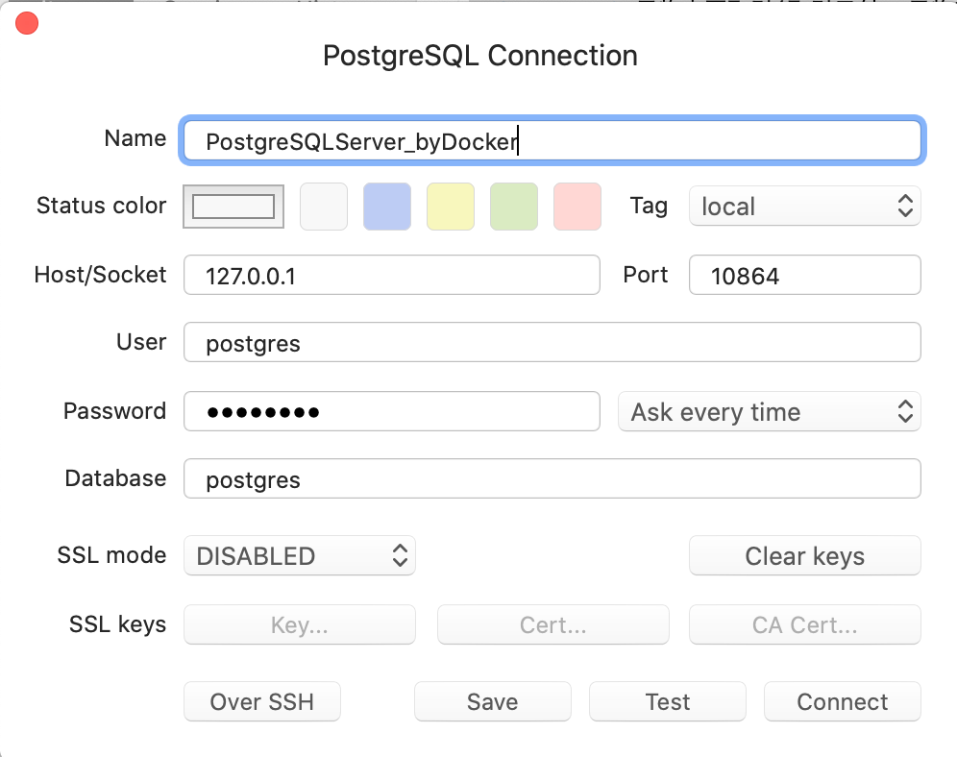Click the User field
Image resolution: width=957 pixels, height=757 pixels.
pos(552,342)
